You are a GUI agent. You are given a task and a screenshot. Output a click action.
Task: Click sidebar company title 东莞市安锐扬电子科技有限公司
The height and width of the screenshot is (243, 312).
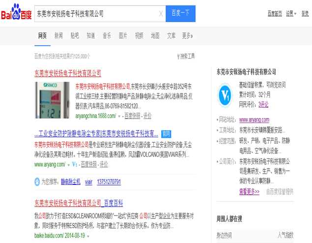coord(246,72)
